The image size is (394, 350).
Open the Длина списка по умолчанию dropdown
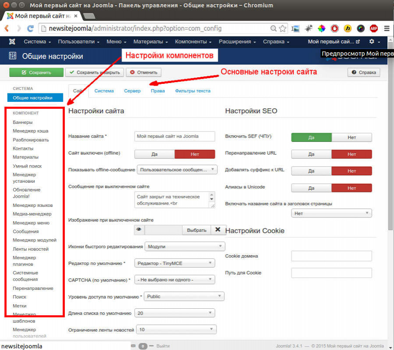coord(175,313)
